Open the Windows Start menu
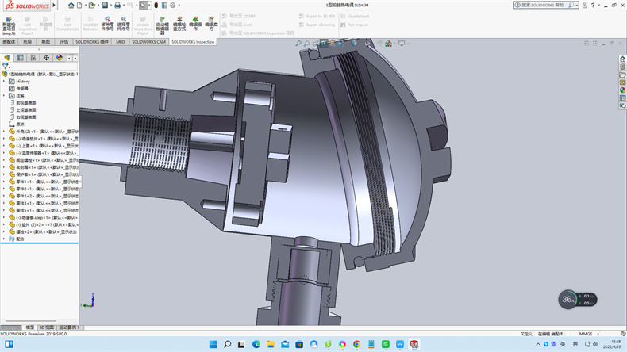 [x=212, y=344]
